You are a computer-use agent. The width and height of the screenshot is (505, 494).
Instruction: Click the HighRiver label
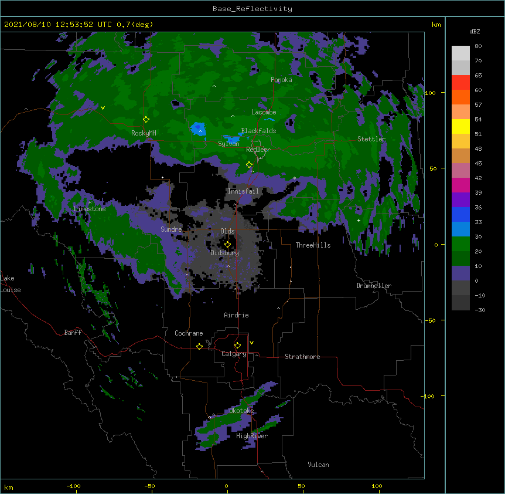click(252, 436)
